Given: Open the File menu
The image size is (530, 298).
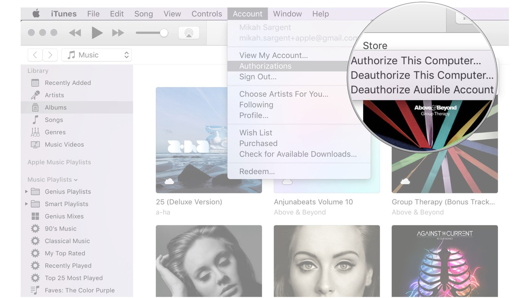Looking at the screenshot, I should (x=93, y=13).
